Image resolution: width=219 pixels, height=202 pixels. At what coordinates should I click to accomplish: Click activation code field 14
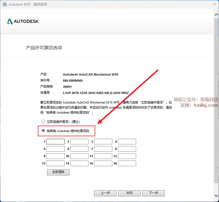tap(79, 163)
